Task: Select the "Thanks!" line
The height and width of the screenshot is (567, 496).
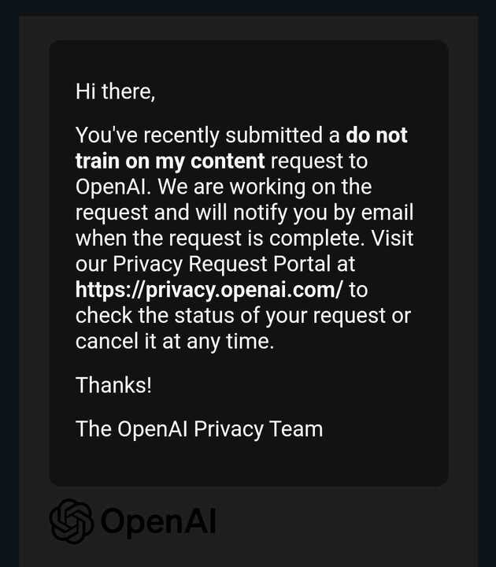Action: tap(113, 385)
